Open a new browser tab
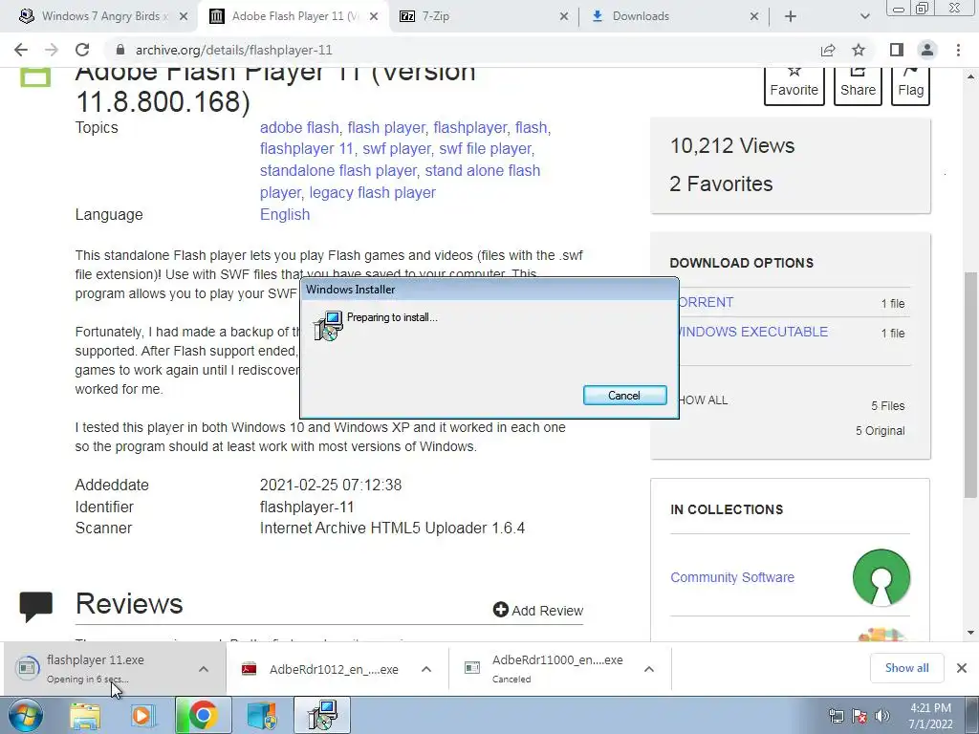Viewport: 979px width, 734px height. 791,16
